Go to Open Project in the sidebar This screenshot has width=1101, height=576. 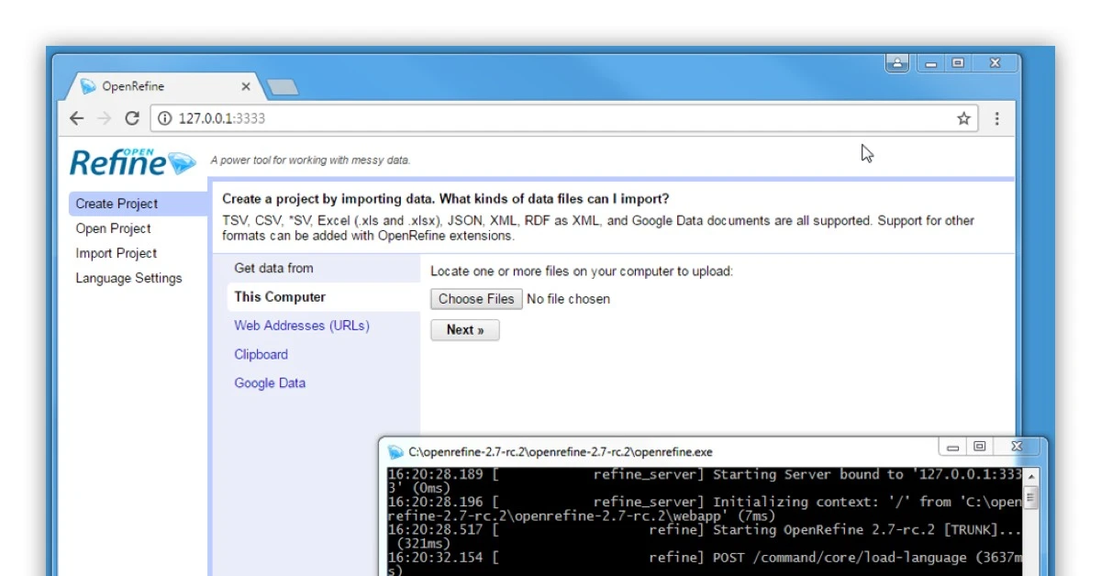tap(113, 228)
